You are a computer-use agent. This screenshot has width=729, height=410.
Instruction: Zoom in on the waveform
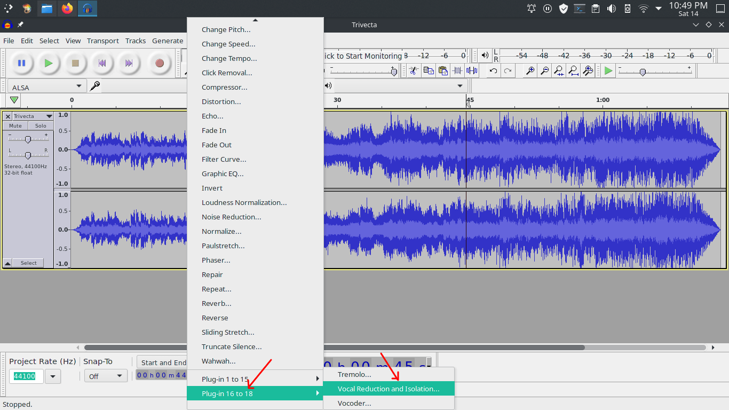(530, 70)
